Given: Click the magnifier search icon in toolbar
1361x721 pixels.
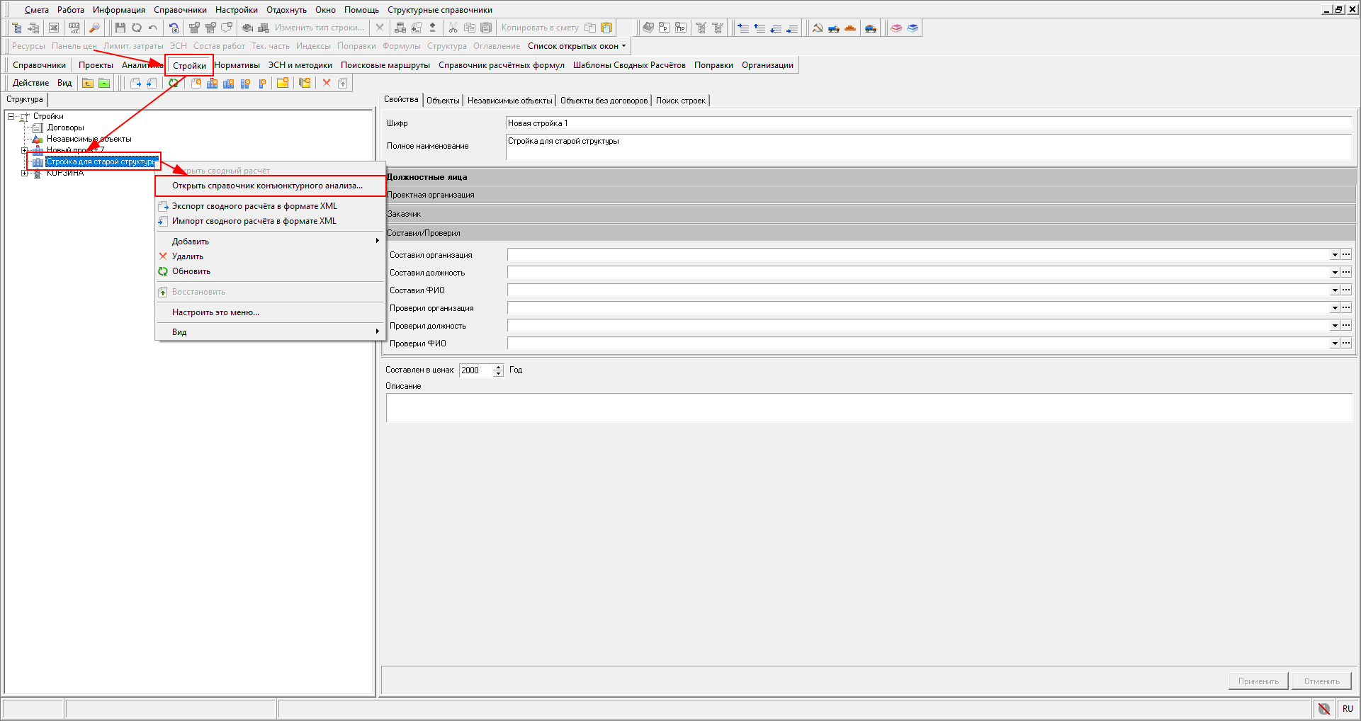Looking at the screenshot, I should click(94, 28).
